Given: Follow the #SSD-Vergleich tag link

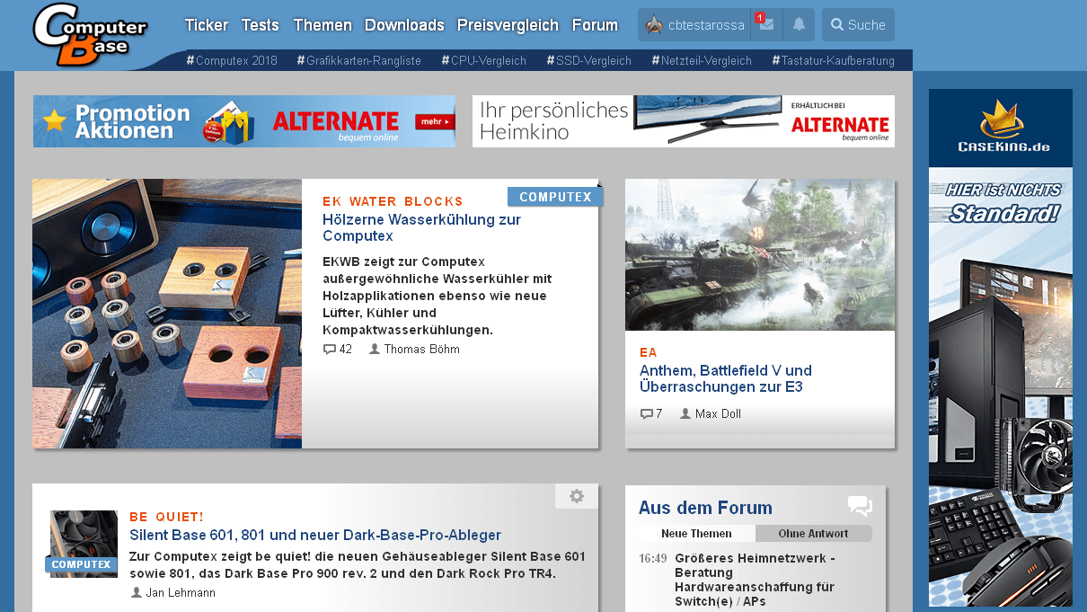Looking at the screenshot, I should pyautogui.click(x=588, y=60).
